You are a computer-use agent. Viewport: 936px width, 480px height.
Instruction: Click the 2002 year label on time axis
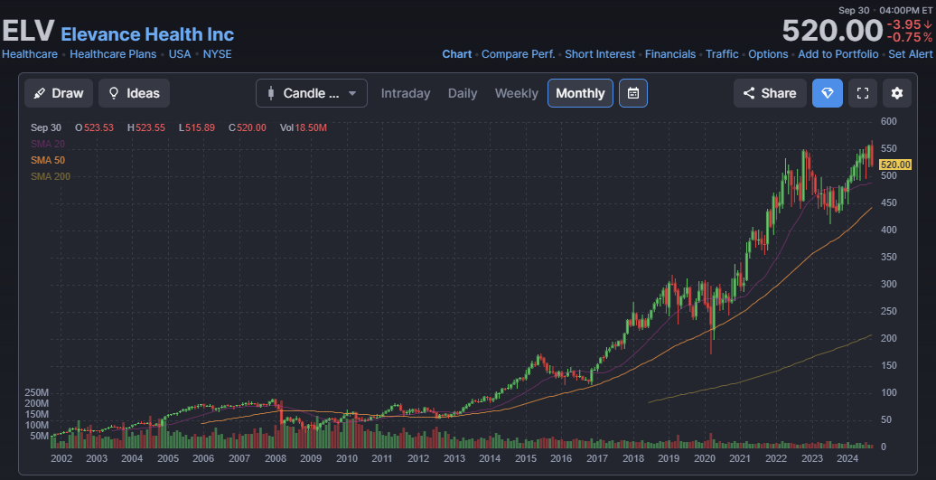click(61, 458)
